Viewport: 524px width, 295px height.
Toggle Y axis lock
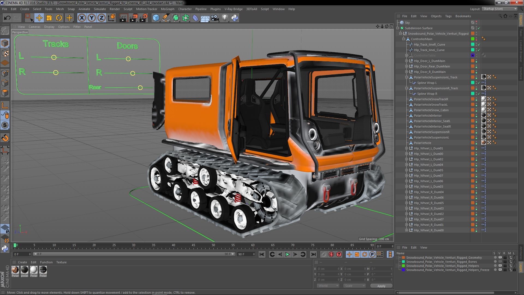coord(92,18)
